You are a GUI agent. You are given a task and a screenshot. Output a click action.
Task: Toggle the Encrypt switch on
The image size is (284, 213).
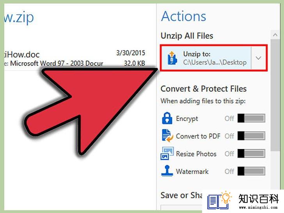point(251,118)
